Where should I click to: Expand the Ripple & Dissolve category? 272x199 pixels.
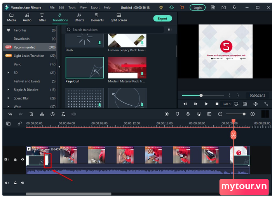click(x=8, y=90)
